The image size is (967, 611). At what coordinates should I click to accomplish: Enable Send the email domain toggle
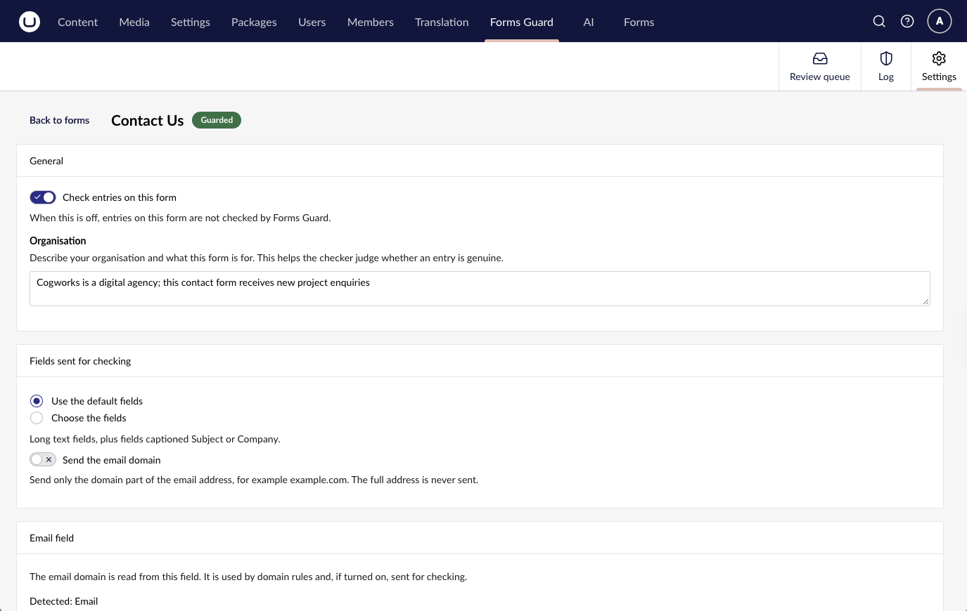coord(43,459)
